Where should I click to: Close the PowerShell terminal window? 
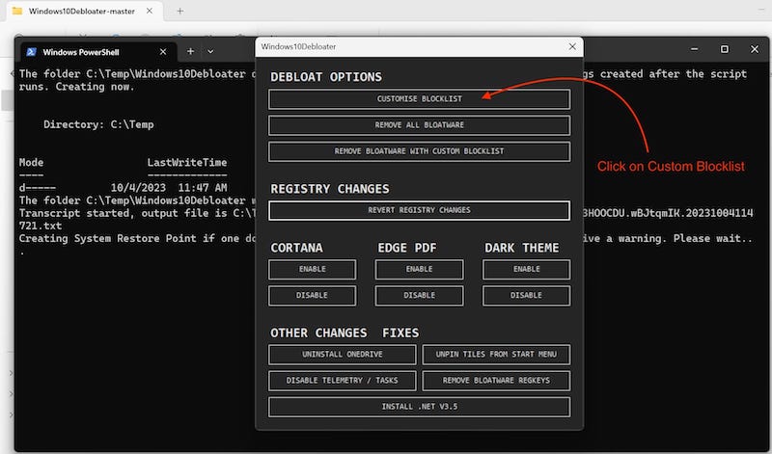point(755,49)
